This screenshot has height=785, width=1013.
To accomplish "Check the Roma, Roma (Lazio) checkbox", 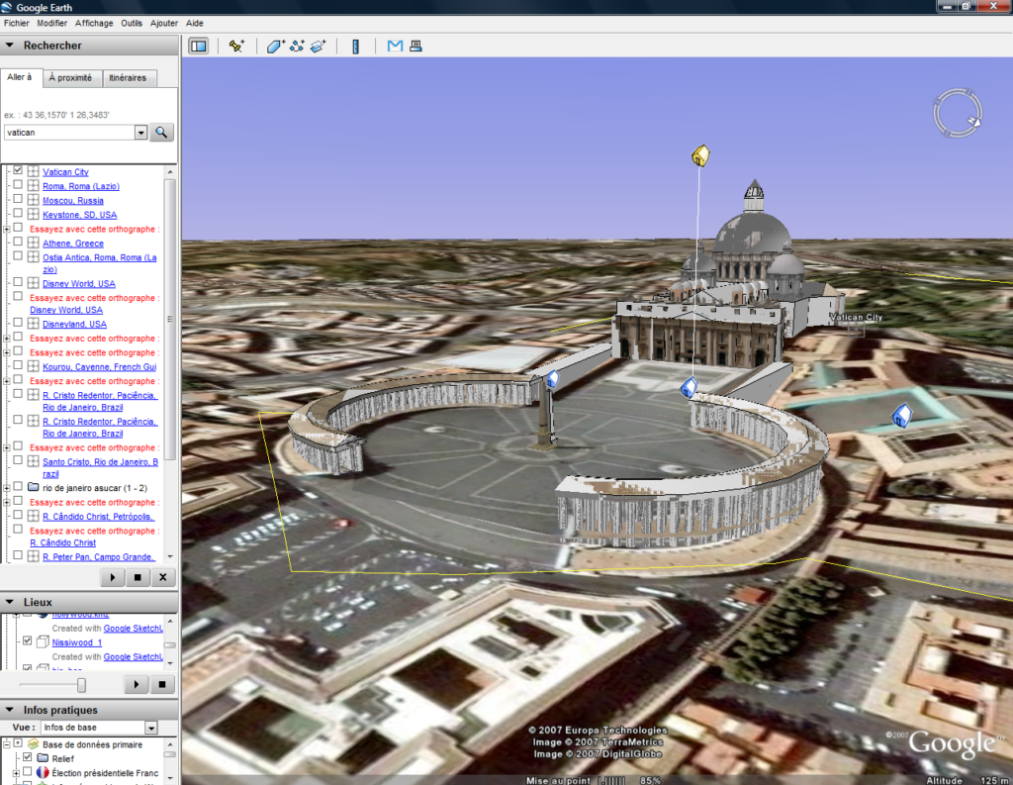I will 18,184.
